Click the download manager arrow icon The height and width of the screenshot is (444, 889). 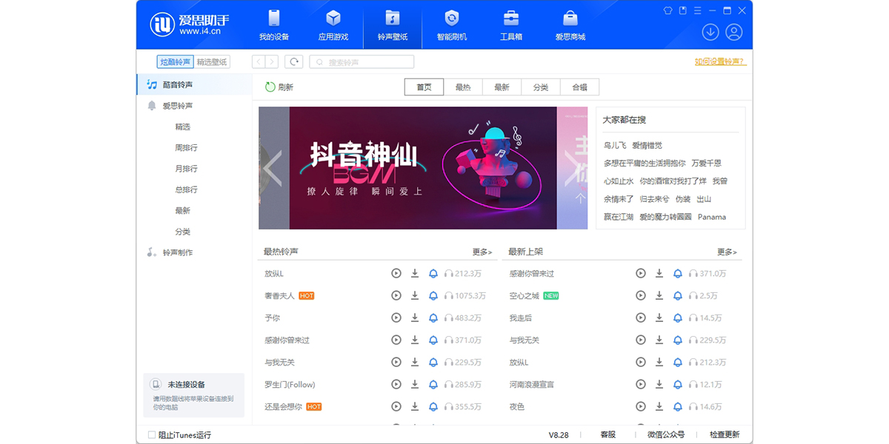(x=710, y=32)
